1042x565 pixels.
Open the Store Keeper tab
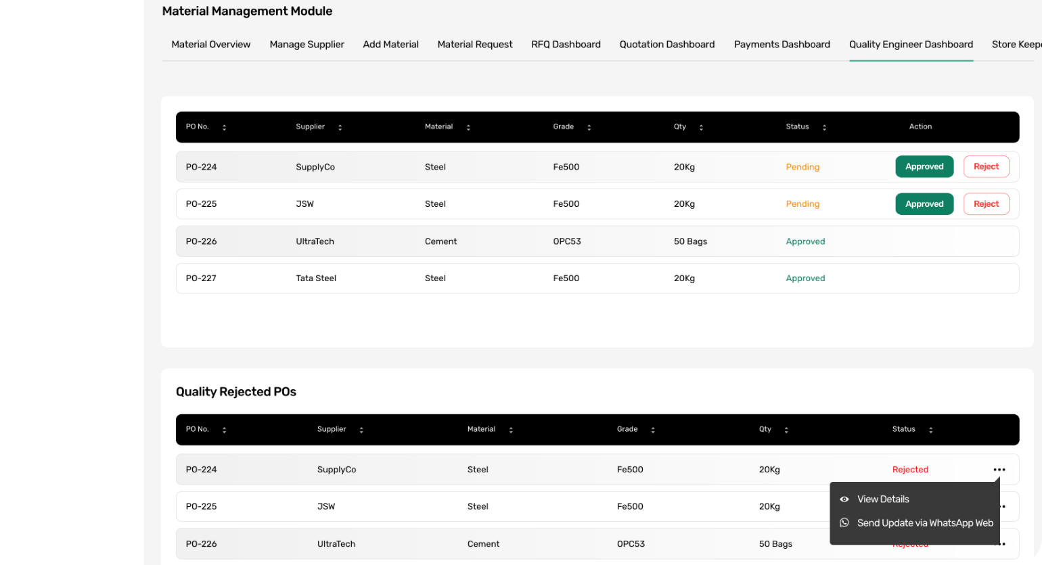tap(1016, 45)
